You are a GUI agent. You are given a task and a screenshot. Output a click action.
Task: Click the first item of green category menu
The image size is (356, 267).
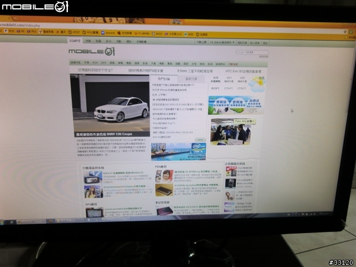[76, 62]
